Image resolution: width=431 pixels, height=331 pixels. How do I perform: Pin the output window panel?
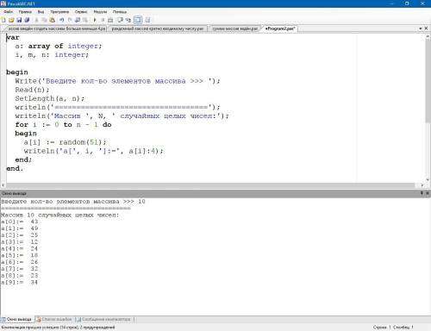[422, 193]
